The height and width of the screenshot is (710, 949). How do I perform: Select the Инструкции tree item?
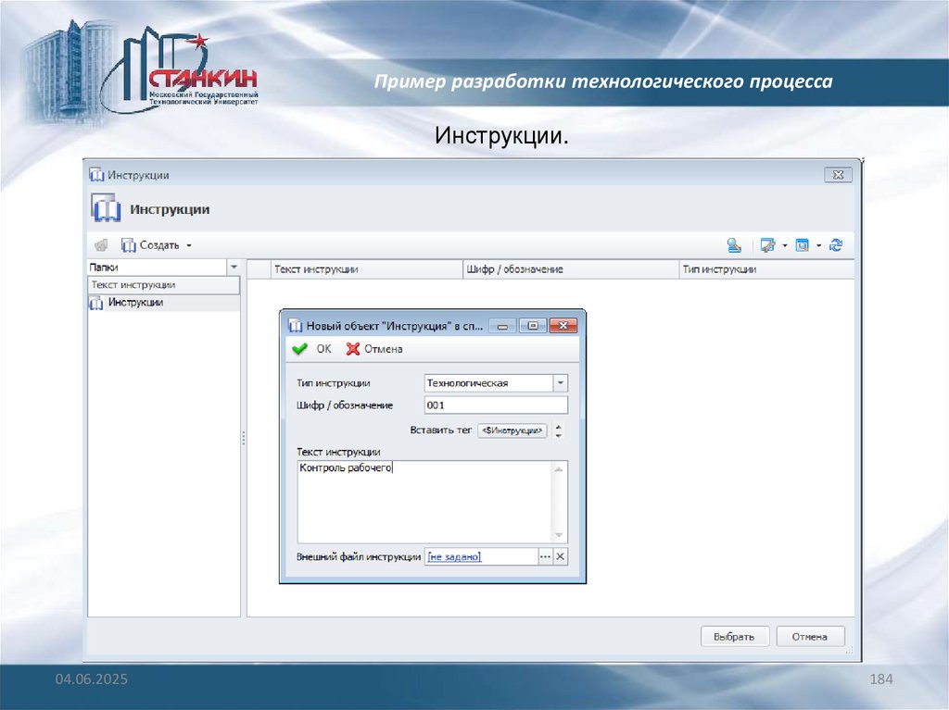[135, 303]
